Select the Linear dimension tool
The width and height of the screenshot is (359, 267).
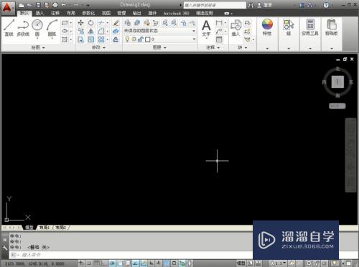(x=219, y=23)
